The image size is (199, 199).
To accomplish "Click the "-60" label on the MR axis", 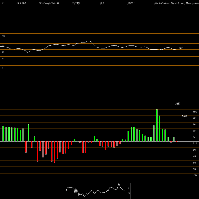I will click(195, 163).
